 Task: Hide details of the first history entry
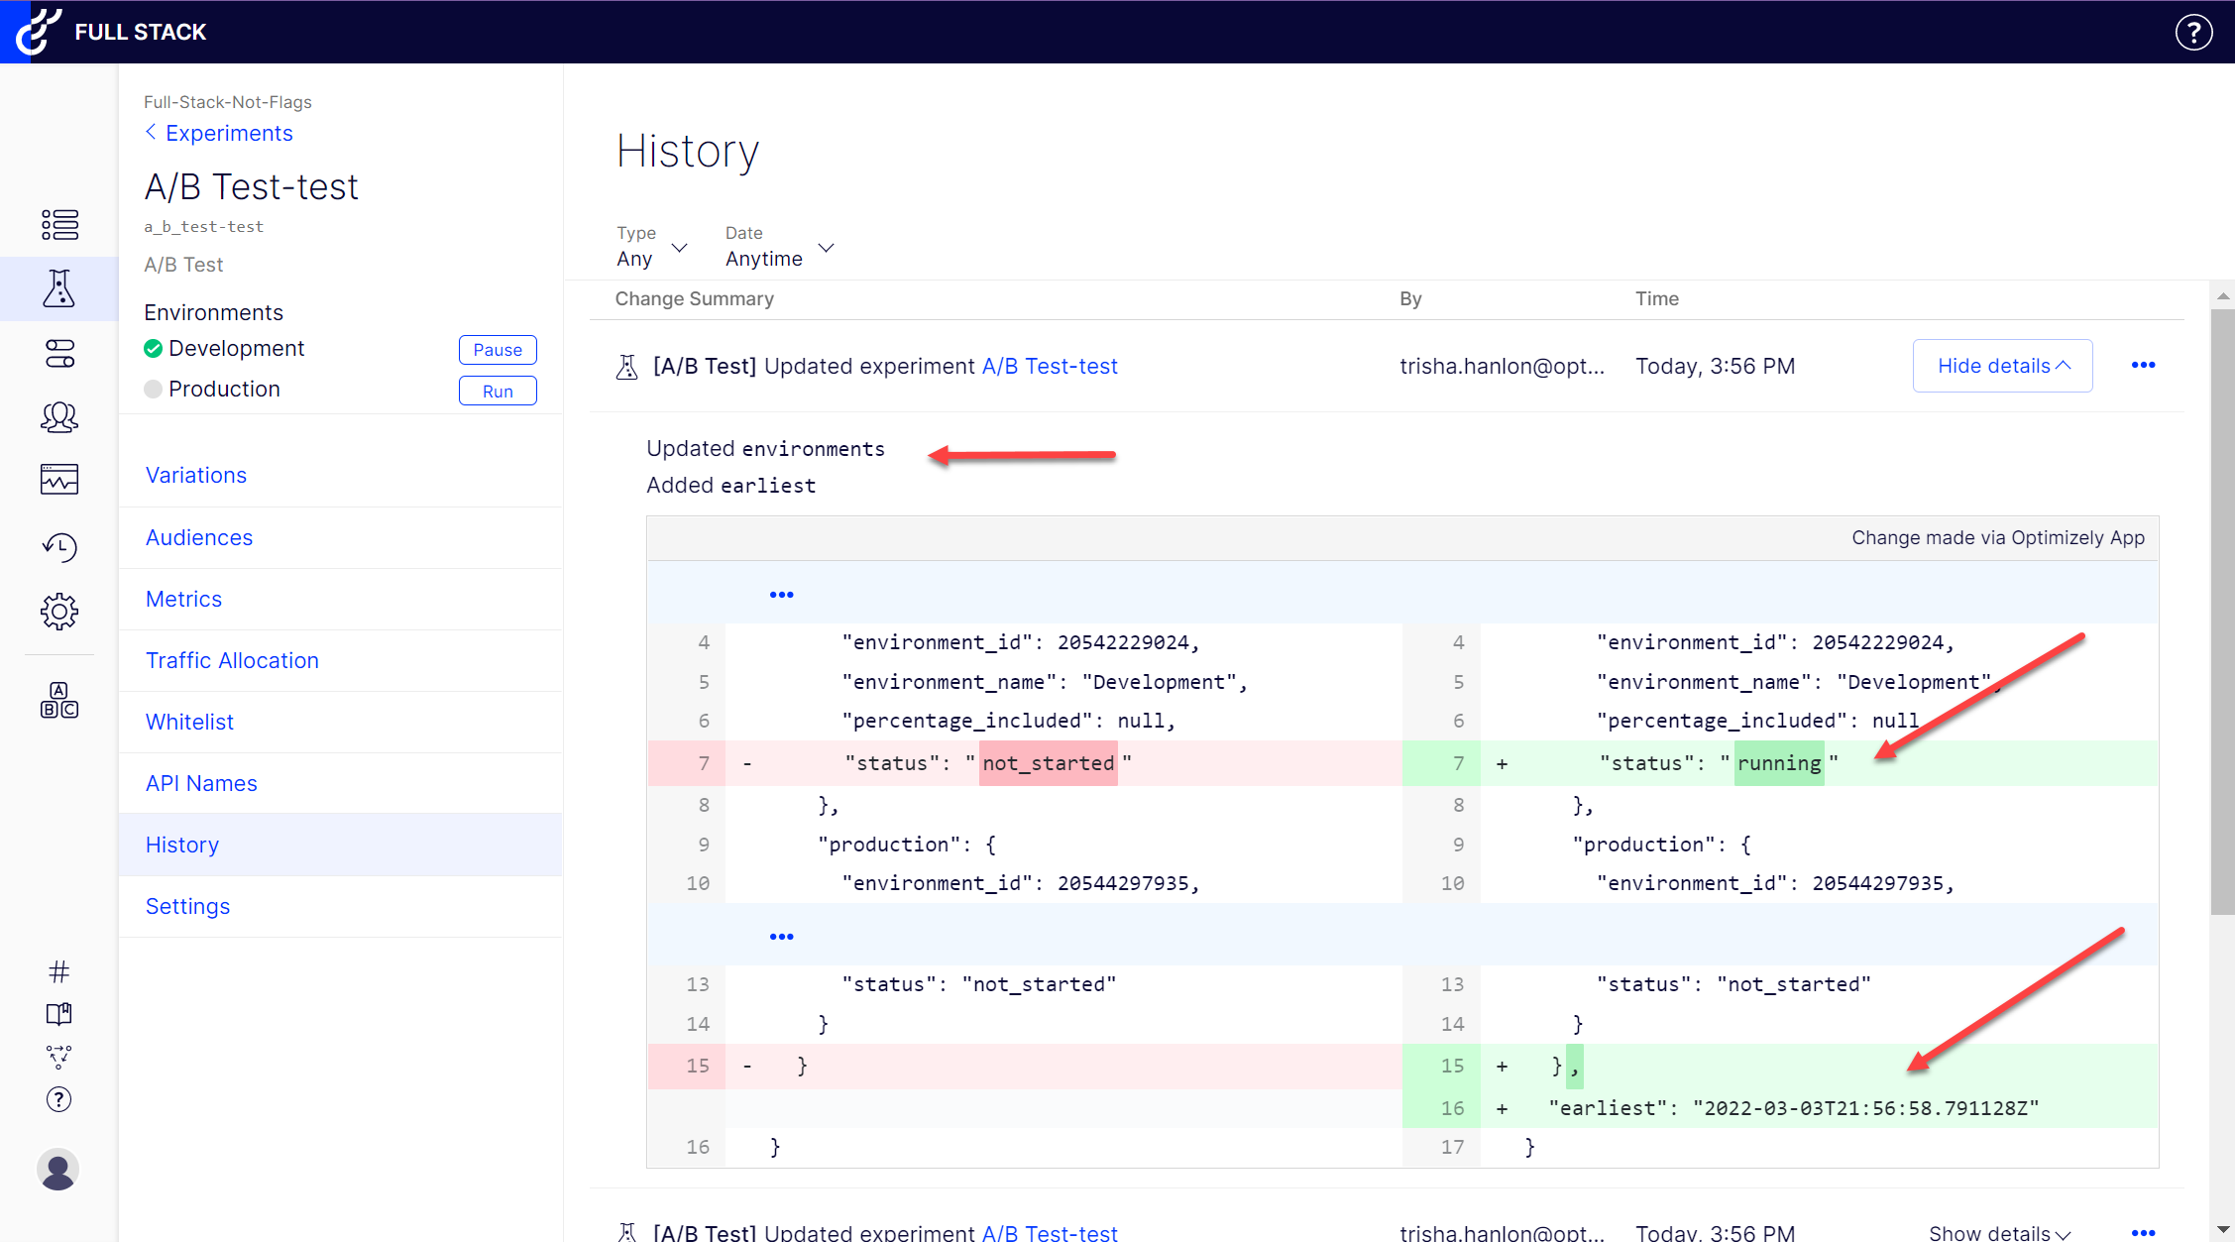pyautogui.click(x=2002, y=366)
